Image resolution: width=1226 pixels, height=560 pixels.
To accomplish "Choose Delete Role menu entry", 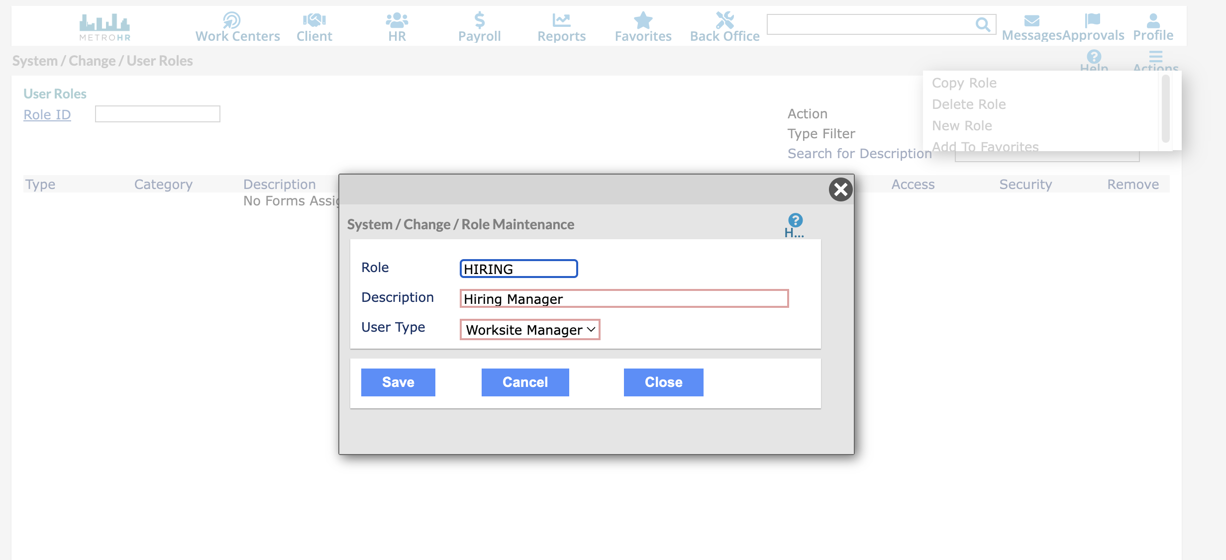I will click(x=968, y=104).
